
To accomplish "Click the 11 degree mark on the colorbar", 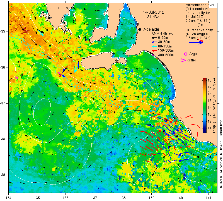I will coord(210,128).
